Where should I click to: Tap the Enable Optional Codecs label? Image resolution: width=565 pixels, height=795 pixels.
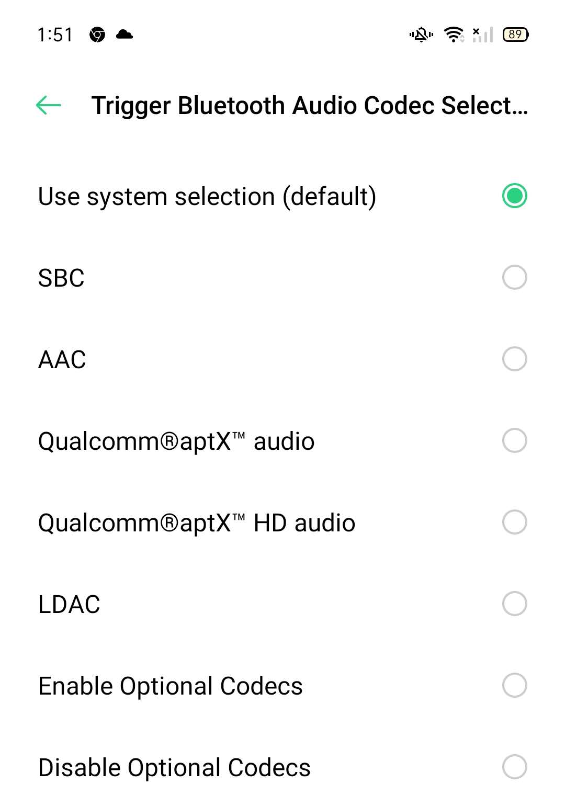[171, 686]
